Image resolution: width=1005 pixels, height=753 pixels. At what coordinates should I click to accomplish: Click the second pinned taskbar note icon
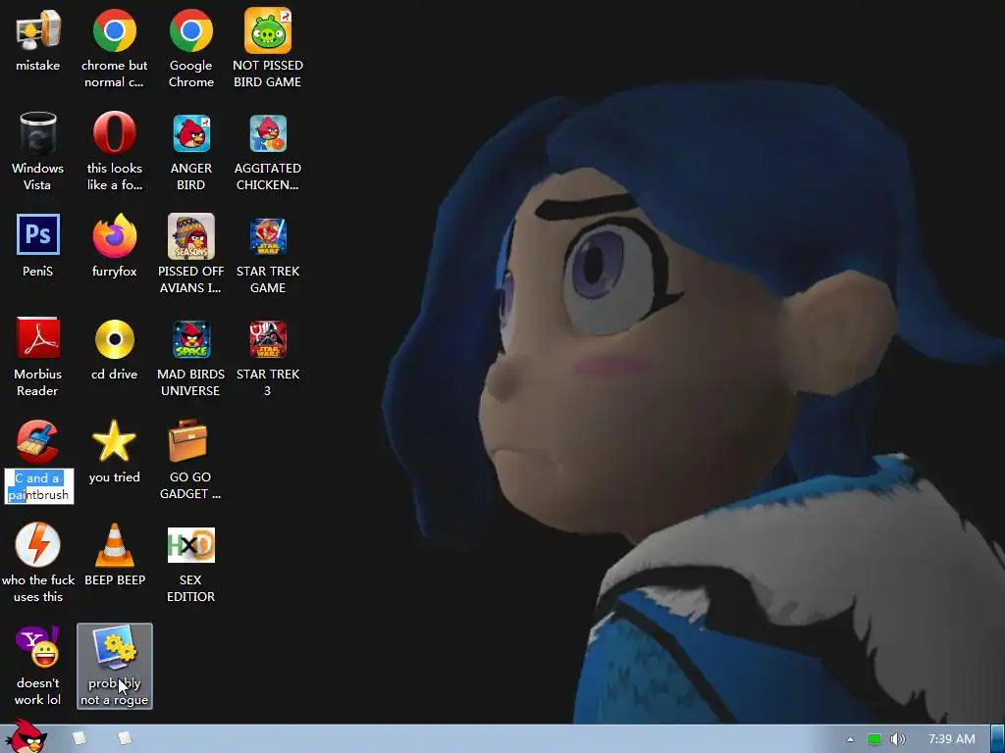point(125,738)
